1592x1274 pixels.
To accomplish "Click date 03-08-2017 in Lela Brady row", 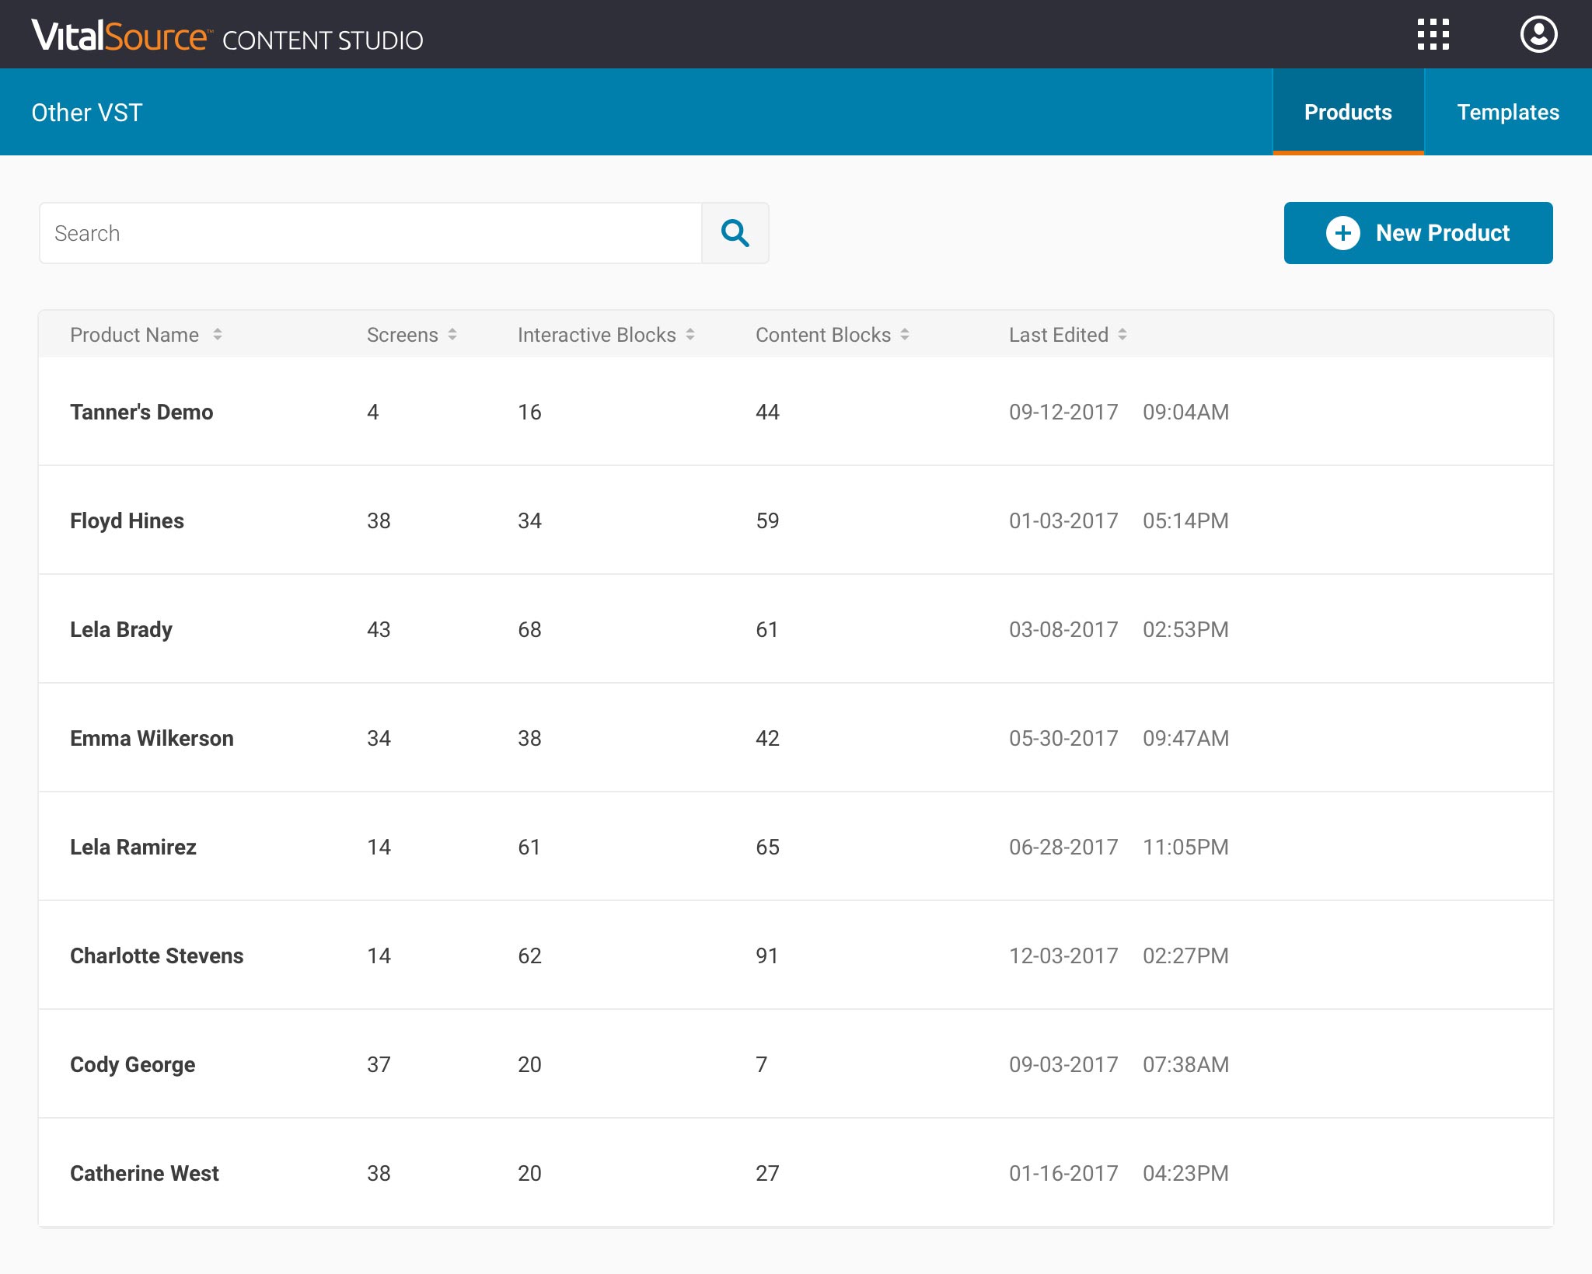I will coord(1063,629).
